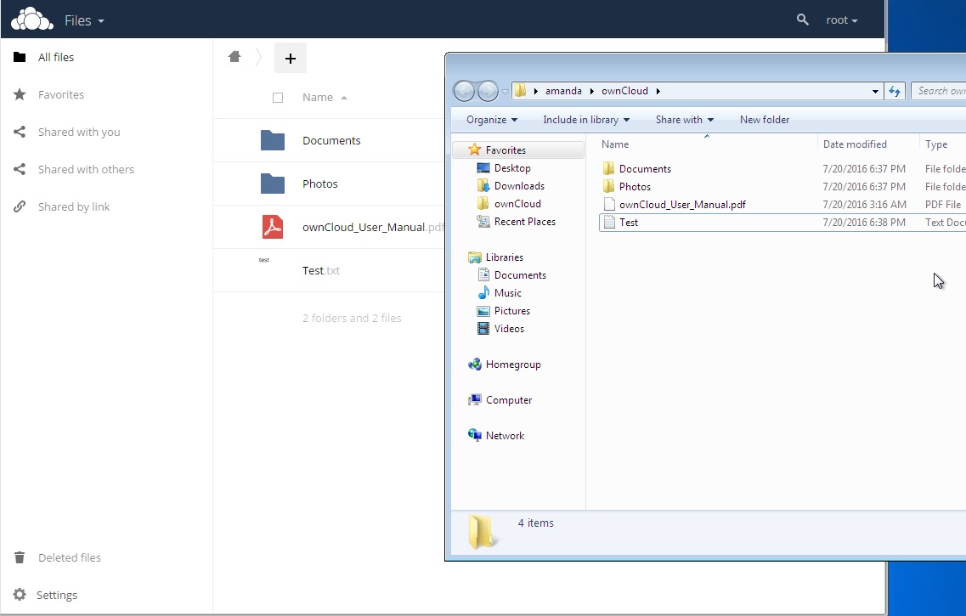The height and width of the screenshot is (616, 966).
Task: Open the root user menu
Action: pos(842,20)
